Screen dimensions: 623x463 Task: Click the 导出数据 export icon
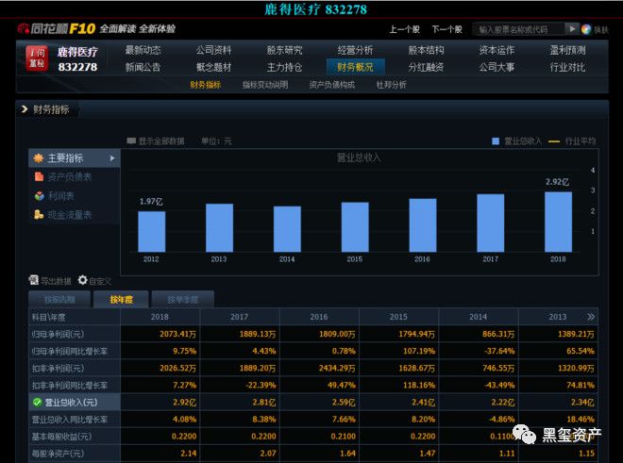coord(34,280)
